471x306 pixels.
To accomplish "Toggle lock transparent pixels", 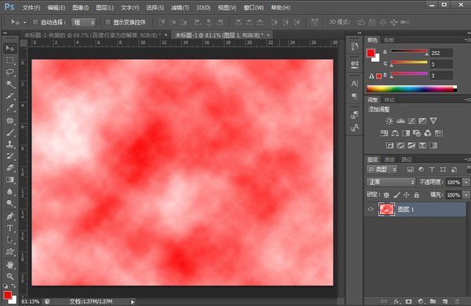I will tap(386, 195).
